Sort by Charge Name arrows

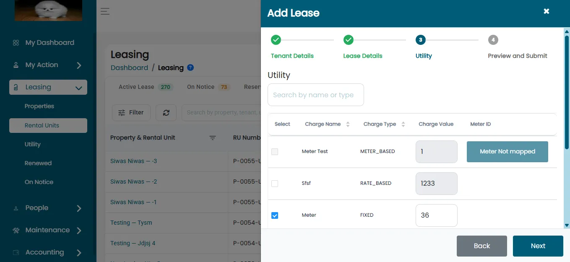tap(348, 124)
